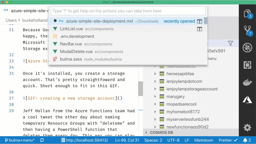256x144 pixels.
Task: Select bulma.sass in quick open list
Action: [128, 59]
